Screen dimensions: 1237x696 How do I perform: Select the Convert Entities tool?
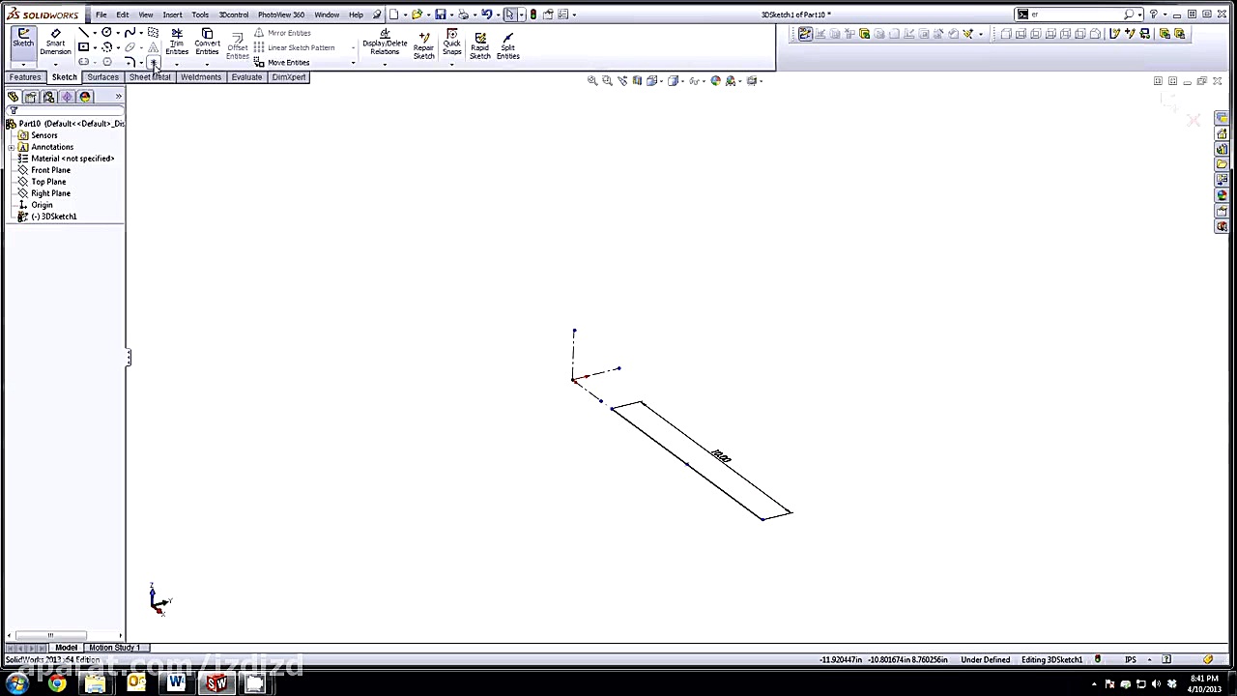pyautogui.click(x=207, y=43)
